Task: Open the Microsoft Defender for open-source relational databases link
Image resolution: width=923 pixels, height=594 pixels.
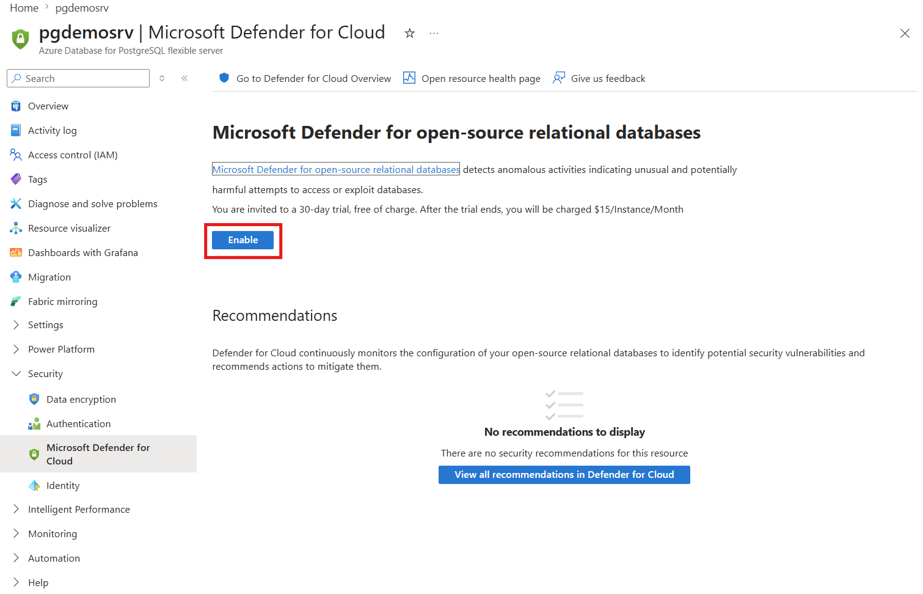Action: click(336, 170)
